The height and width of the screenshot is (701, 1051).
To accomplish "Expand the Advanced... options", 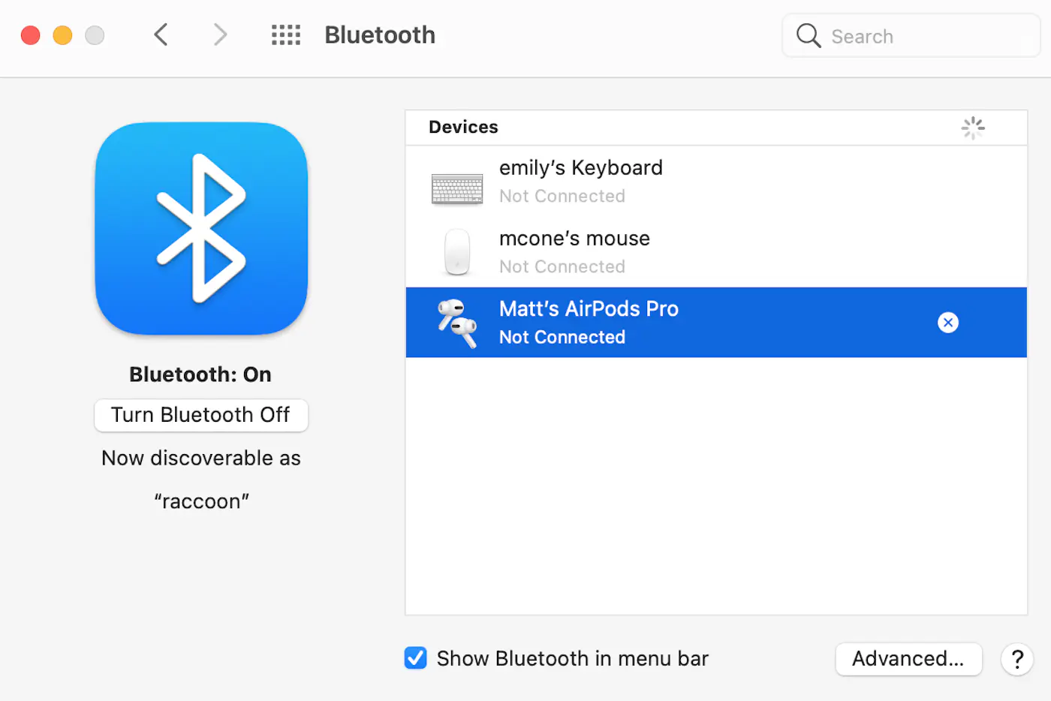I will (908, 658).
